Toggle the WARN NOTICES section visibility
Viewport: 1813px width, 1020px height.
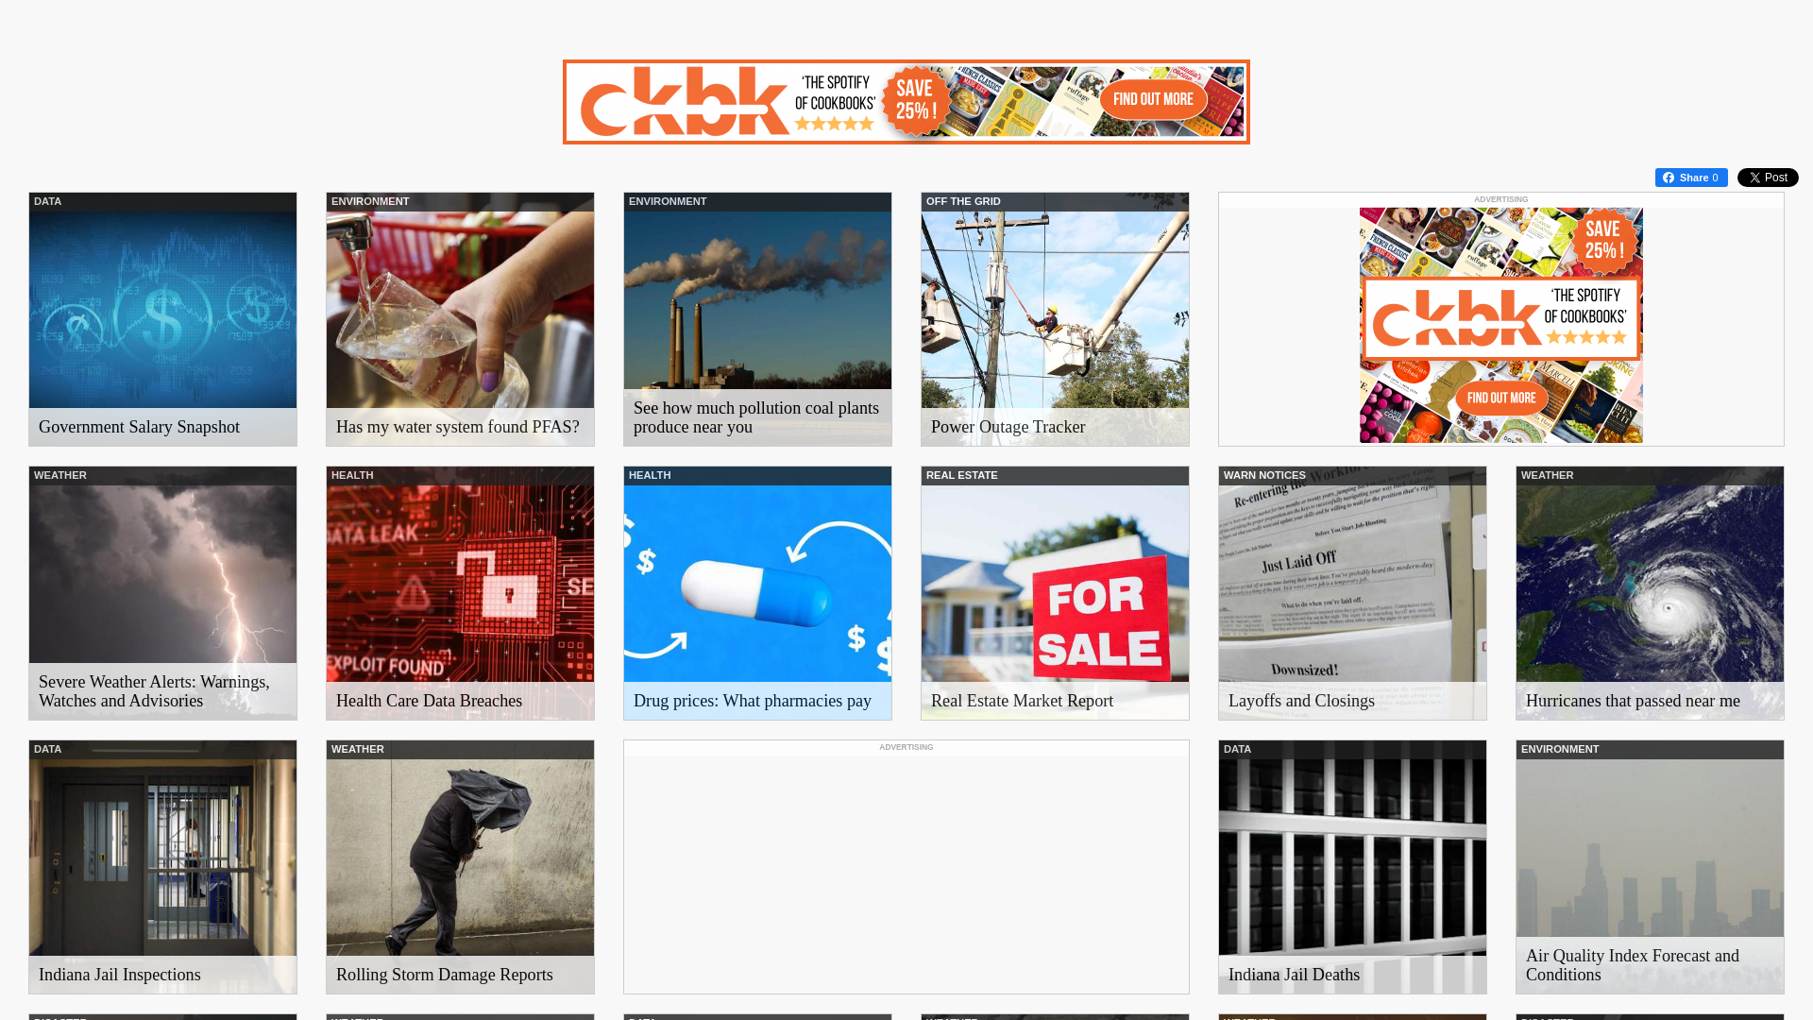(1263, 474)
